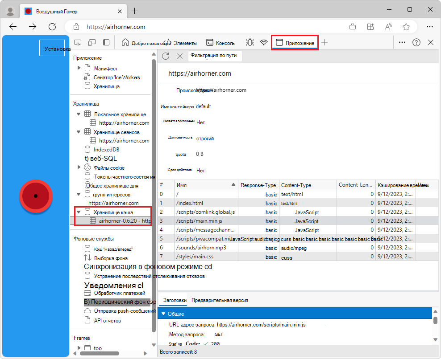Screen dimensions: 441x359
Task: Select /styles/main.css row
Action: pos(298,257)
